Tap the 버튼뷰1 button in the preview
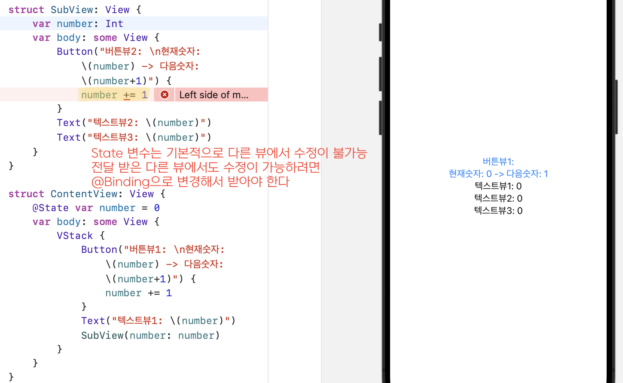This screenshot has width=623, height=383. tap(498, 167)
